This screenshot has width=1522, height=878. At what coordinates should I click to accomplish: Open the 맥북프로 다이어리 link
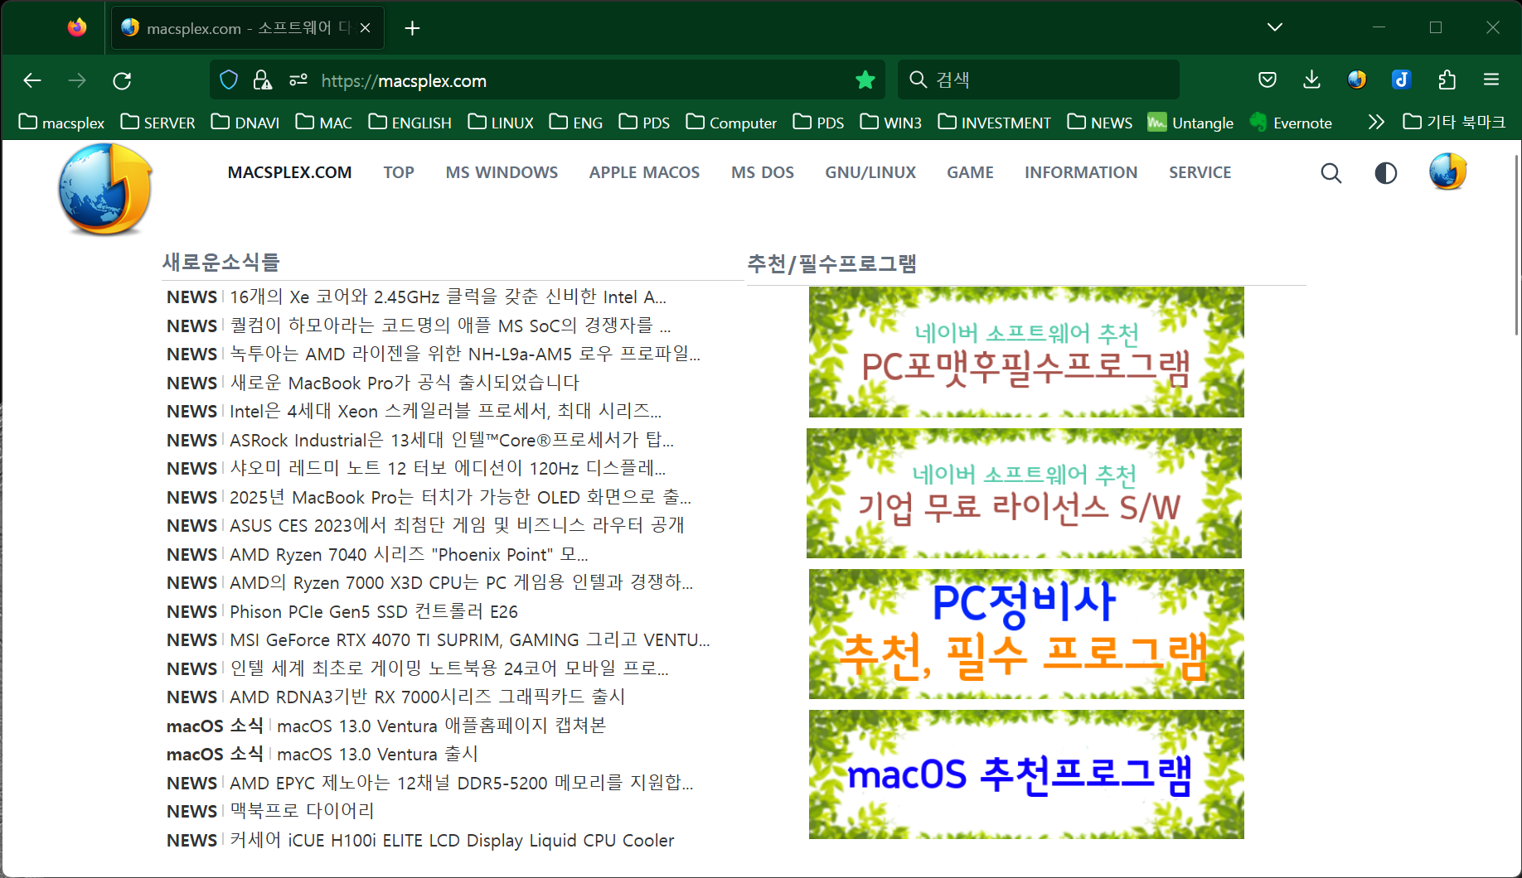coord(303,811)
